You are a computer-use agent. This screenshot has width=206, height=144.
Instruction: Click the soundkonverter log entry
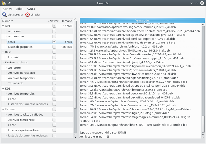pyautogui.click(x=131, y=54)
